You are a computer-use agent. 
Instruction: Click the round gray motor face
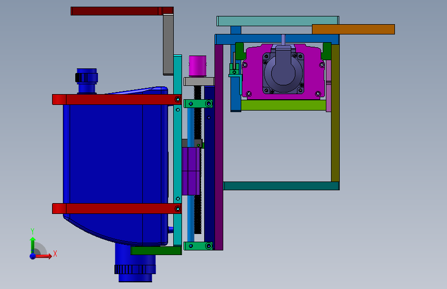point(283,73)
